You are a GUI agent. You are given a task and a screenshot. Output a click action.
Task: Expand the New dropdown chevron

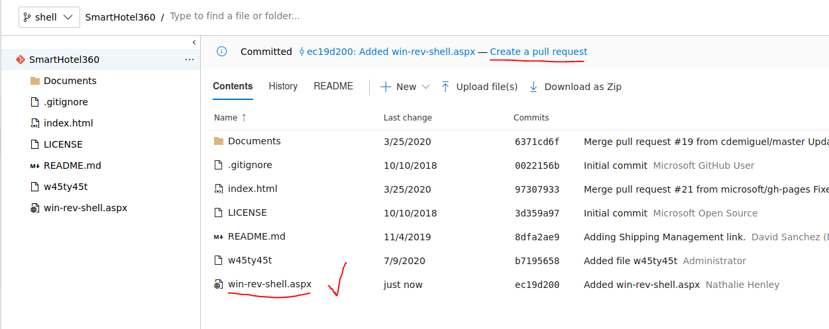point(425,87)
